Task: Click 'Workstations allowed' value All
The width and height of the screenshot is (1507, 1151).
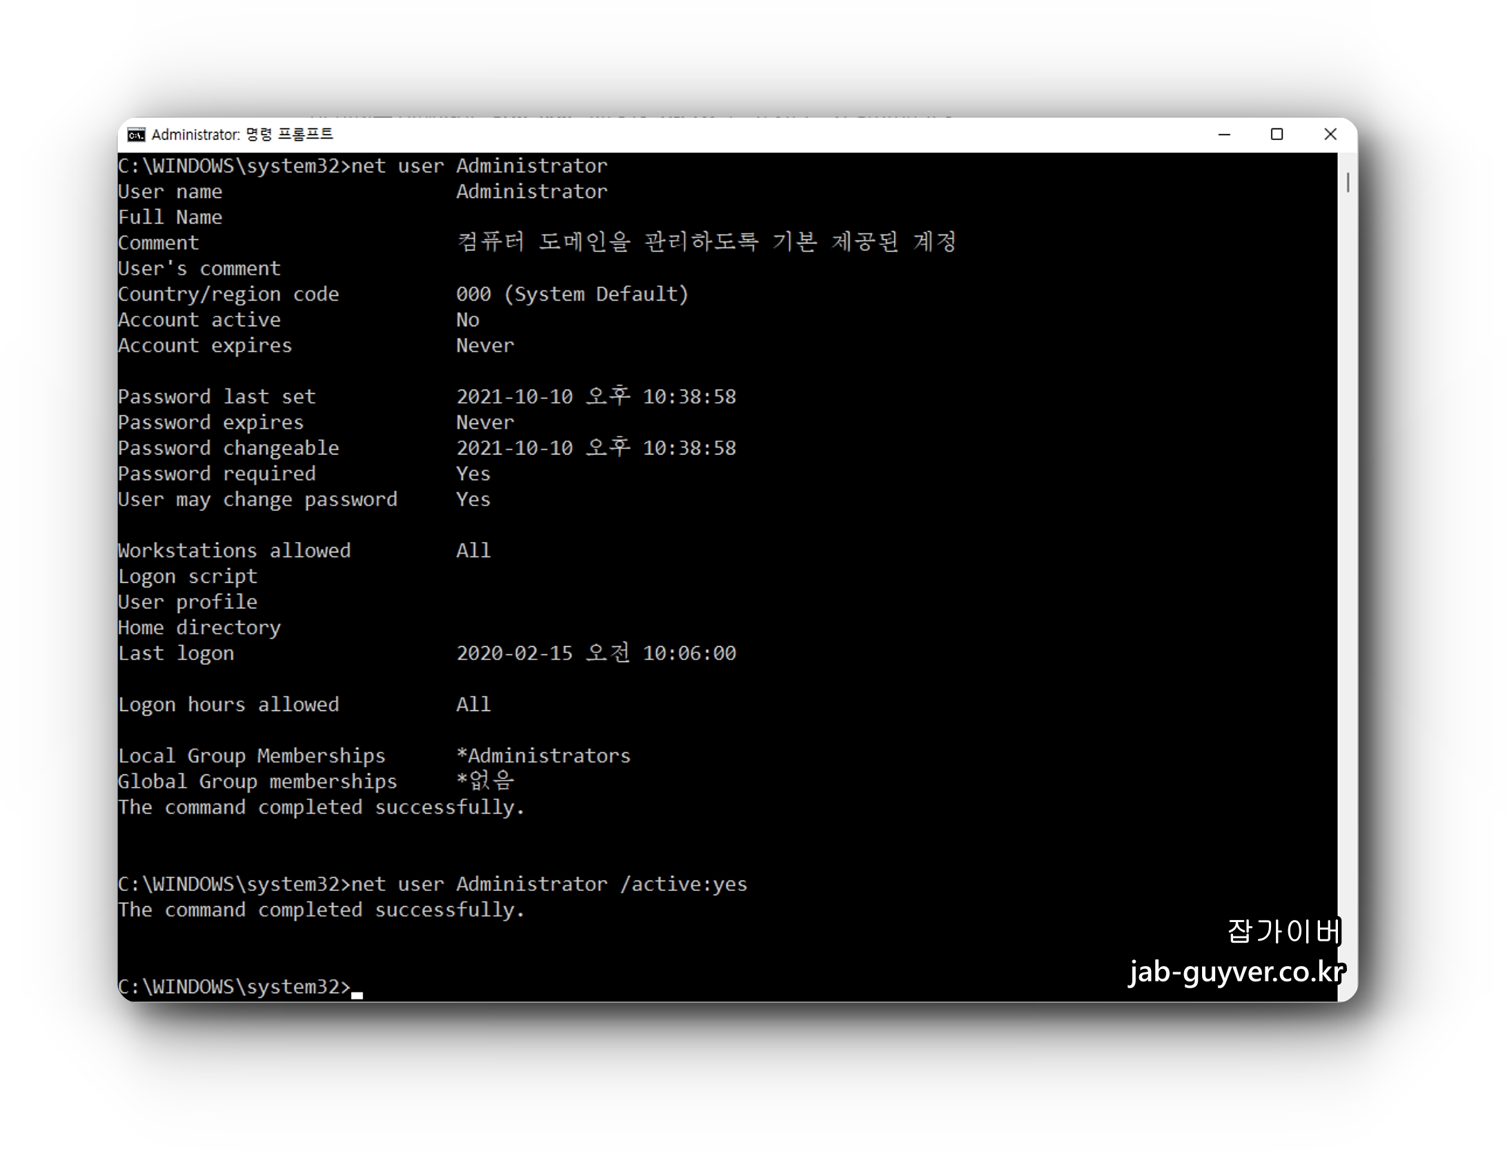Action: (473, 551)
